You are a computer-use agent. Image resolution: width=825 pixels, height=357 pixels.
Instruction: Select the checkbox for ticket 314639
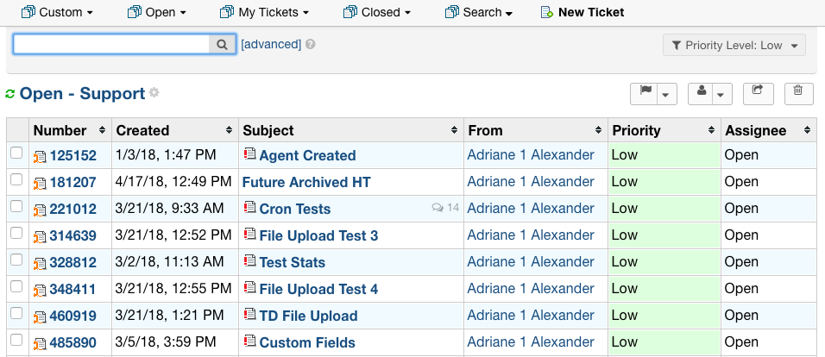17,233
